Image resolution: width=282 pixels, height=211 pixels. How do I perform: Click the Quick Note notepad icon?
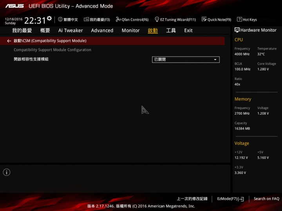point(204,19)
